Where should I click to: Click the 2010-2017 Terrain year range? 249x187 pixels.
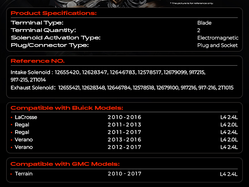124,174
